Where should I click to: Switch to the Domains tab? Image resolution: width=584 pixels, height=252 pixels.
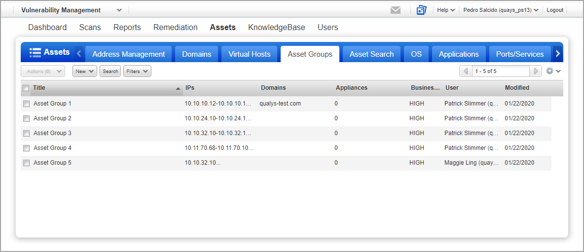tap(197, 54)
